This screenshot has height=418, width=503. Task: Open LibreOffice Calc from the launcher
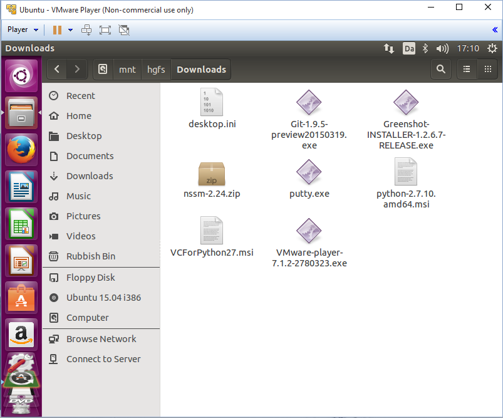click(21, 224)
